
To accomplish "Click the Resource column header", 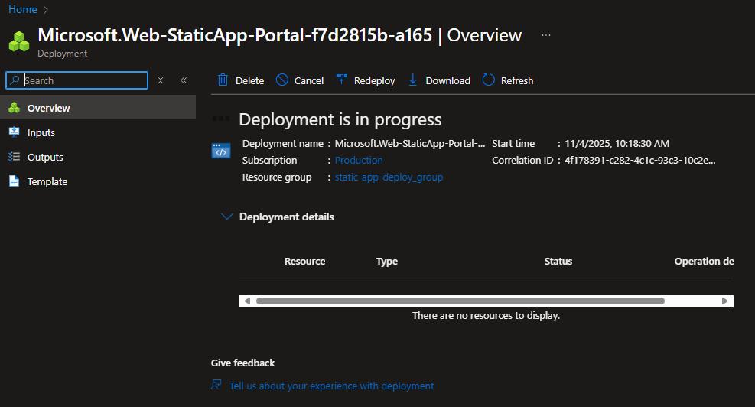I will (304, 261).
